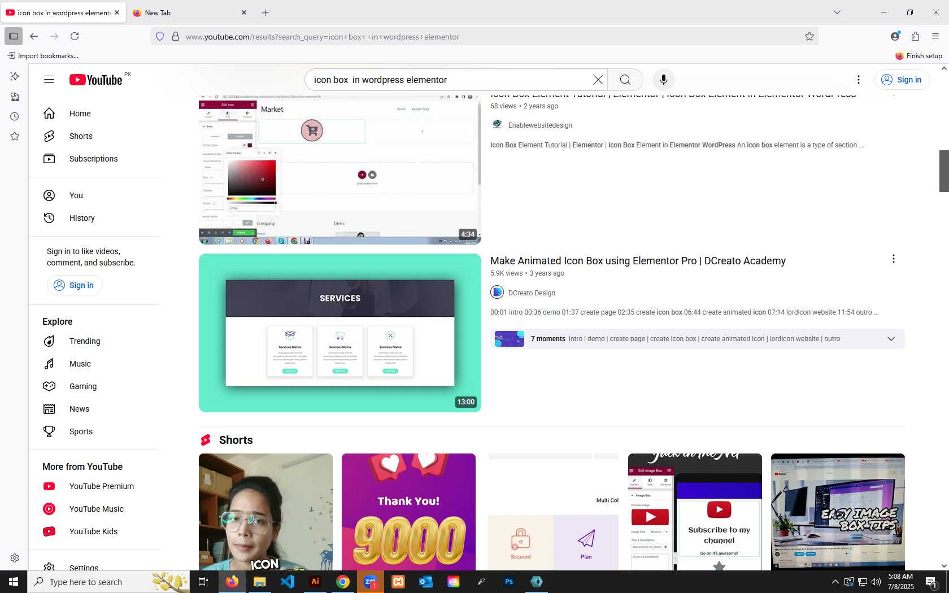This screenshot has width=949, height=593.
Task: Open Firefox sidebar AI sparkle icon
Action: pos(15,76)
